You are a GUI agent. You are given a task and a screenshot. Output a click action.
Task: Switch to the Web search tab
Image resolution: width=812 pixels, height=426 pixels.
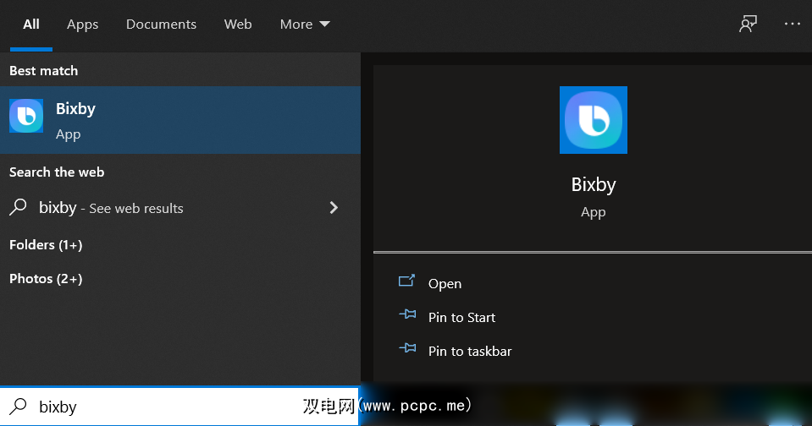click(x=238, y=25)
